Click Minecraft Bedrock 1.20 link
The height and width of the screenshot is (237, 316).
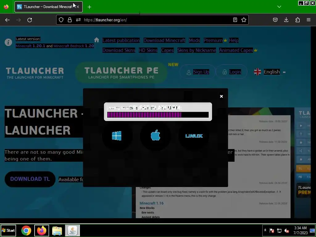pos(73,46)
